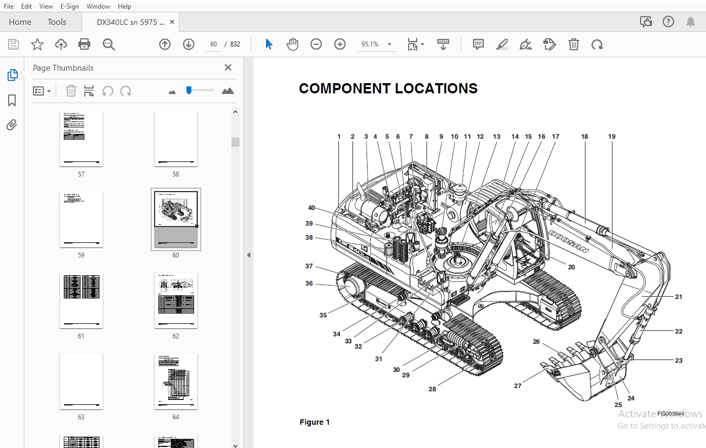Go to previous page arrow
The image size is (706, 448).
(x=165, y=44)
